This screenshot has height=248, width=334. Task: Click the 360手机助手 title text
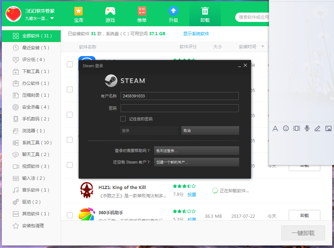pos(111,213)
